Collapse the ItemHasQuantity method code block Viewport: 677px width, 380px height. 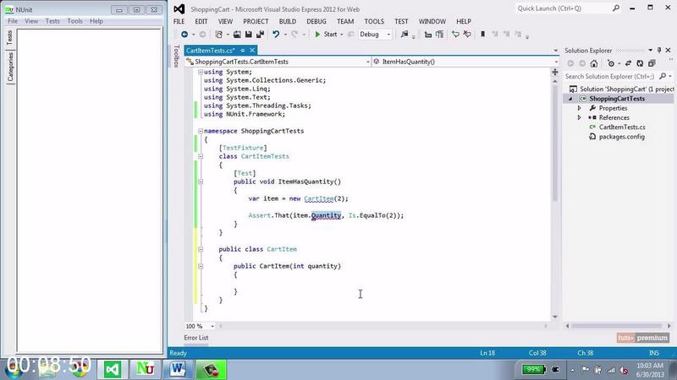pos(201,182)
